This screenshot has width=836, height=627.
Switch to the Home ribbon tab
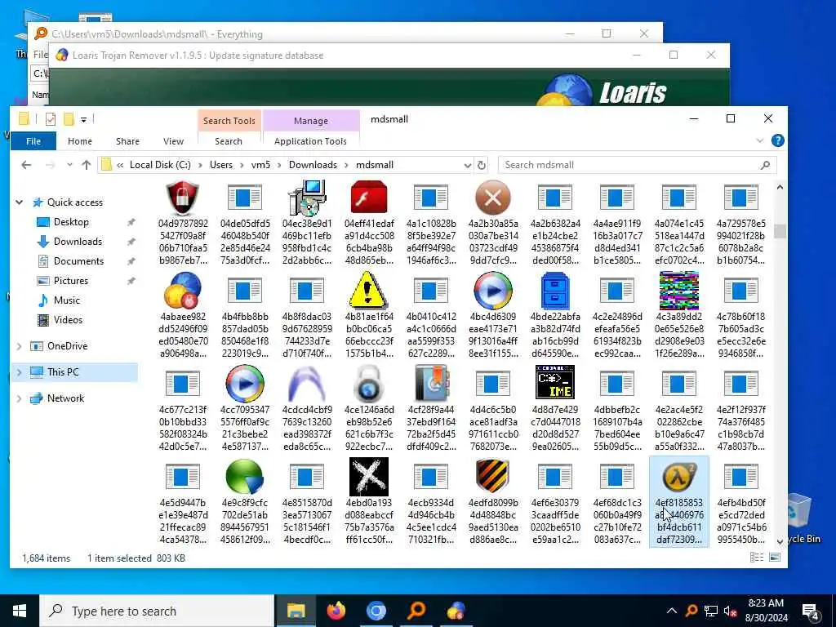(80, 141)
